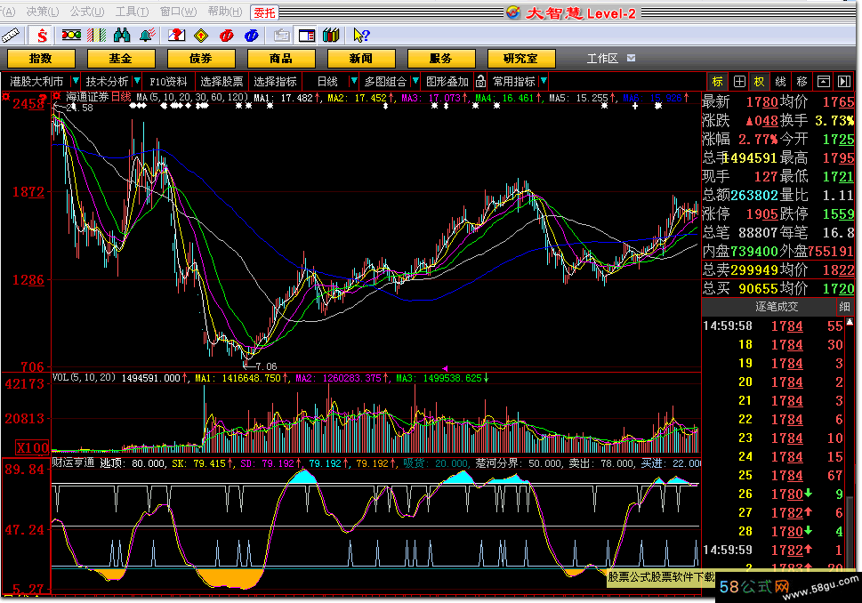The width and height of the screenshot is (862, 603).
Task: Click the 海通证券 stock name
Action: pos(87,97)
